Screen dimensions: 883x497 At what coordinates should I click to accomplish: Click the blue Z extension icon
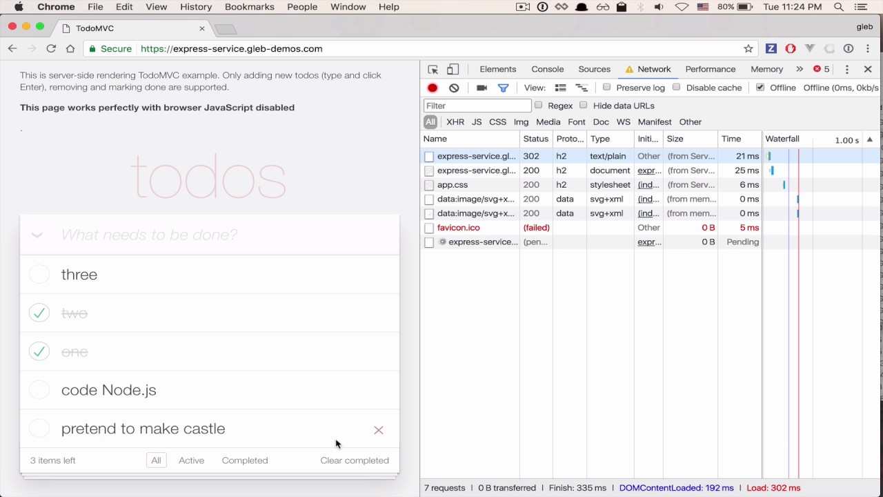[771, 48]
